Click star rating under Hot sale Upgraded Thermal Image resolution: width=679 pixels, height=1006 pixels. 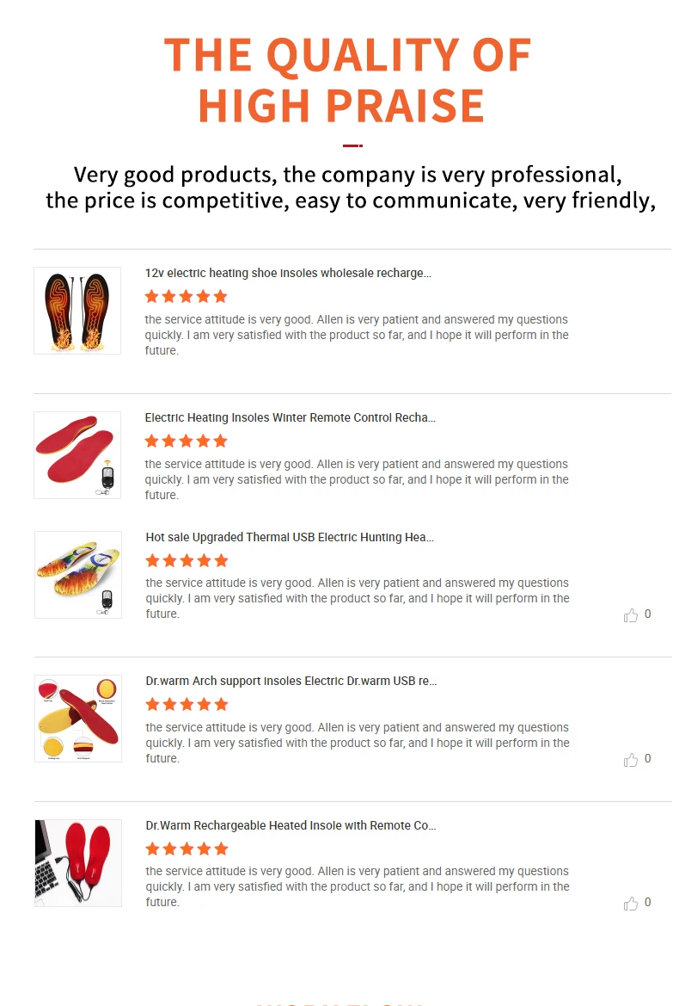coord(187,561)
